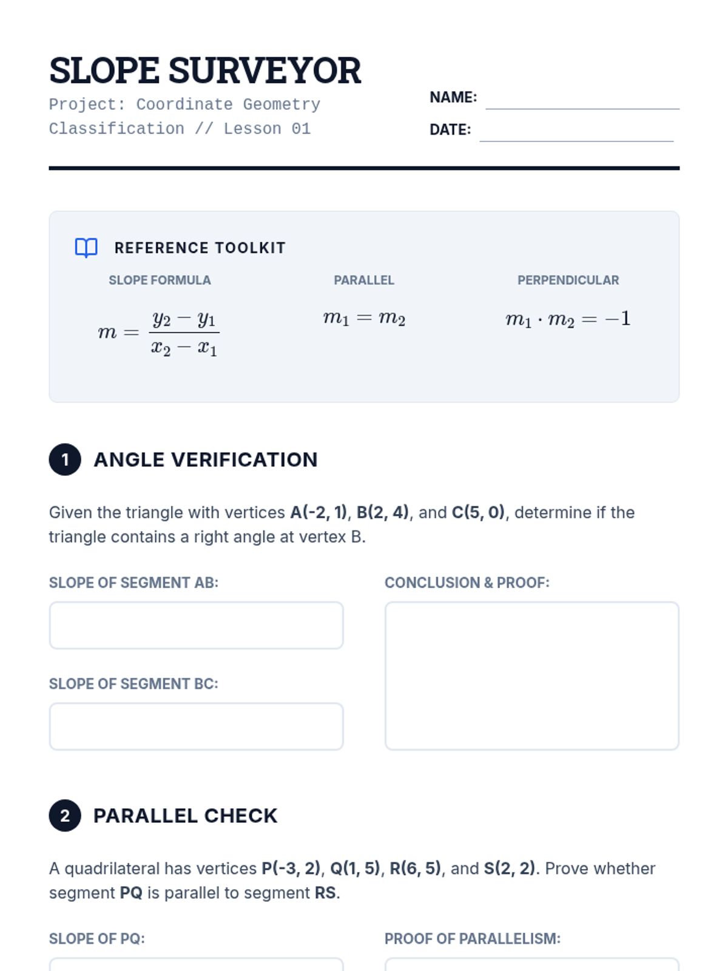Click the Reference Toolkit heading text
This screenshot has width=728, height=971.
click(x=200, y=248)
